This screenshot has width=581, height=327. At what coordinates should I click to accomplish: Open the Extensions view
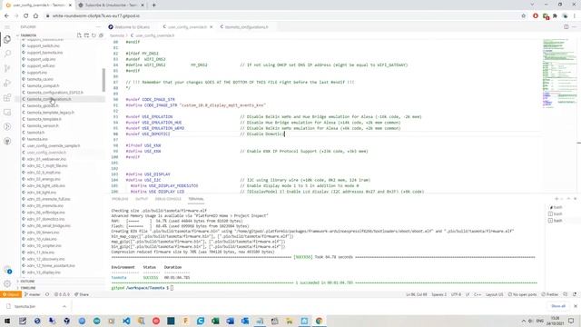[7, 97]
